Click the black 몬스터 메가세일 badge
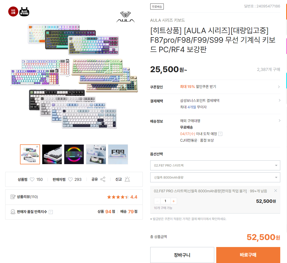 coord(24,12)
